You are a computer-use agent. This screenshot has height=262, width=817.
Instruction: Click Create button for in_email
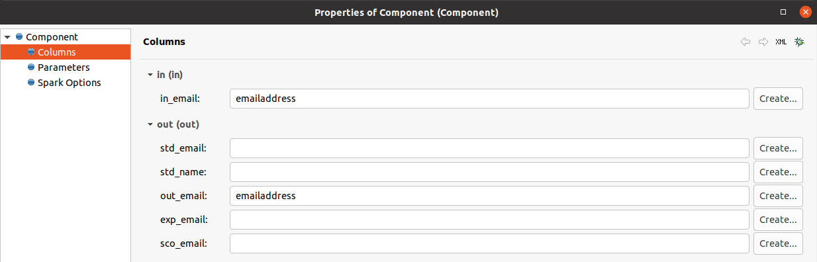tap(778, 99)
